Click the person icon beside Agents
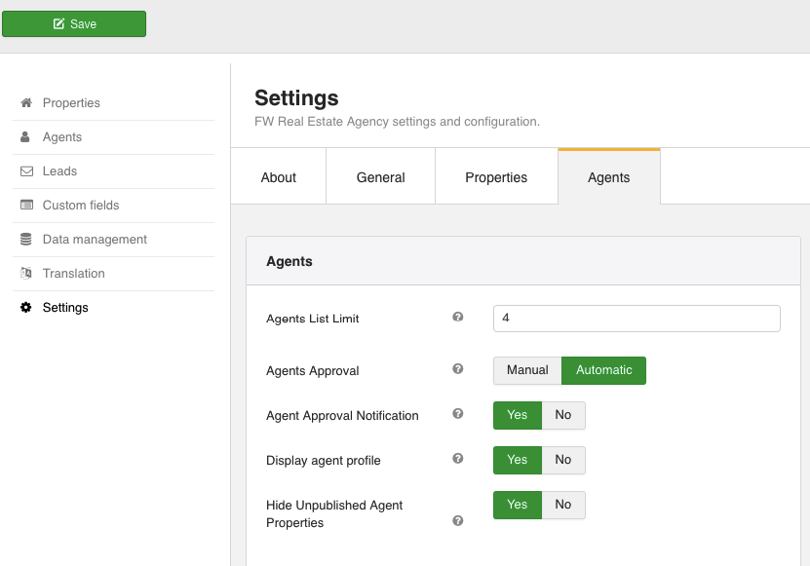This screenshot has height=566, width=810. pos(25,137)
